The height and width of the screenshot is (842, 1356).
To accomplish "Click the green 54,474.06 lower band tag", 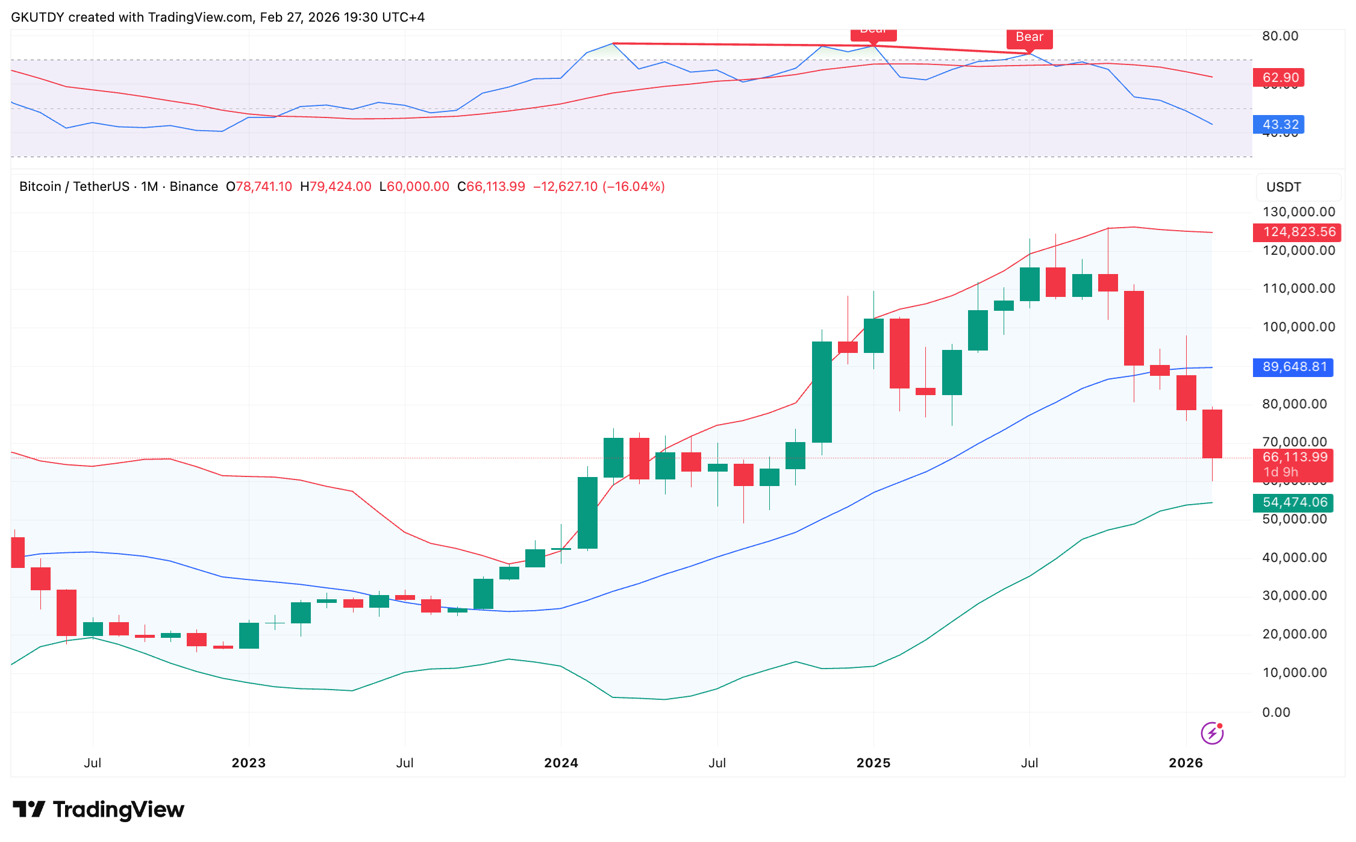I will pyautogui.click(x=1294, y=502).
